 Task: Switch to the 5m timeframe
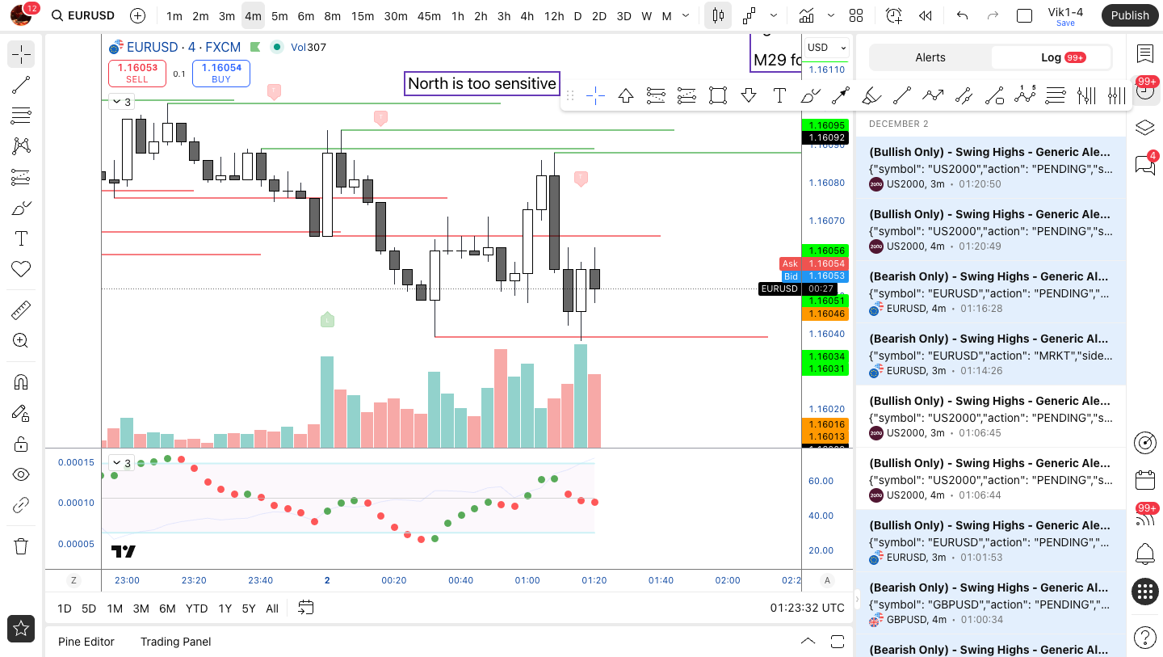tap(279, 15)
